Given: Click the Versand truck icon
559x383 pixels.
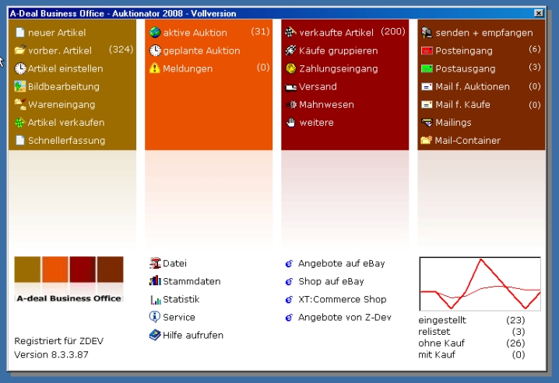Looking at the screenshot, I should click(290, 86).
